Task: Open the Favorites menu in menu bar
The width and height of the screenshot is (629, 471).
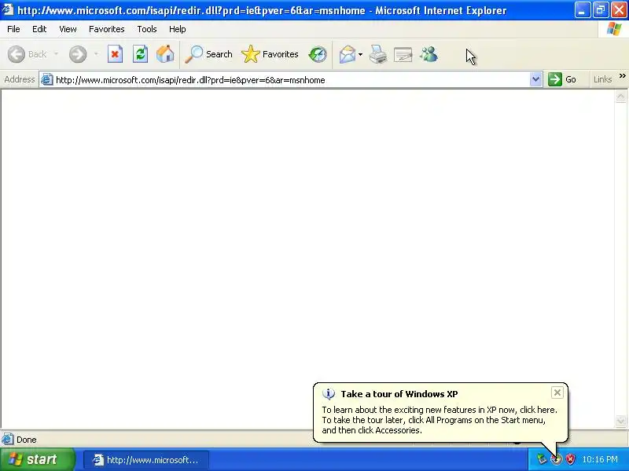Action: (107, 29)
